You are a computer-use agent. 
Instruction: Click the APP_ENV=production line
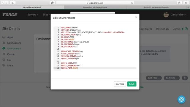[71, 30]
